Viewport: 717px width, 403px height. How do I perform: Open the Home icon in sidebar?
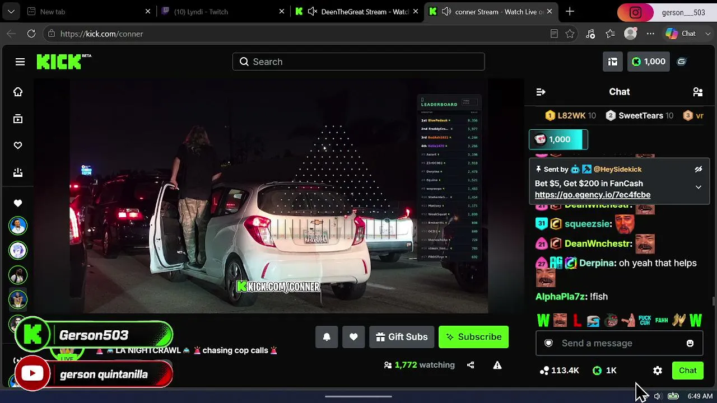(18, 92)
